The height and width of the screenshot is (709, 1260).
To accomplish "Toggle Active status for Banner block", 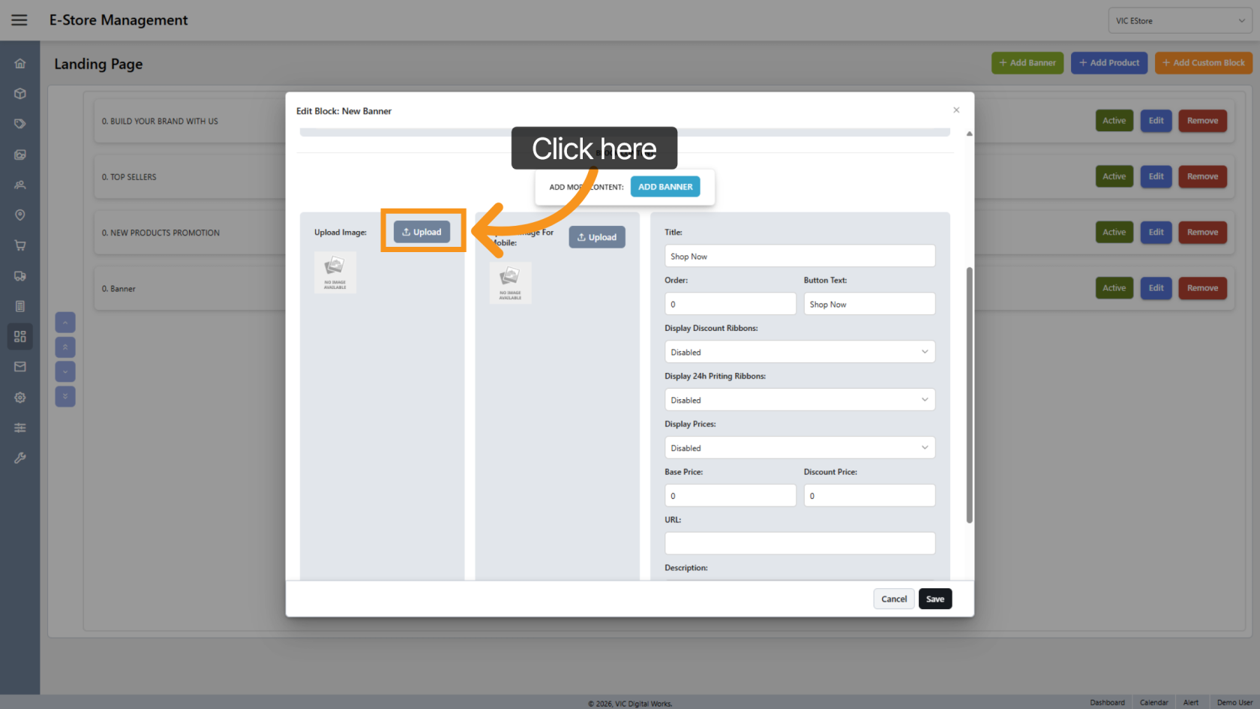I will click(1114, 288).
